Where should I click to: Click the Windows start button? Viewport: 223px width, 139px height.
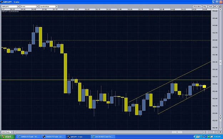coord(7,137)
